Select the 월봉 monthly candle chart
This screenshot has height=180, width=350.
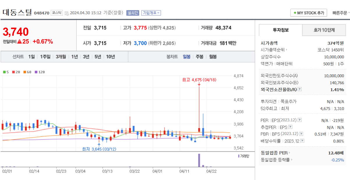coord(213,57)
